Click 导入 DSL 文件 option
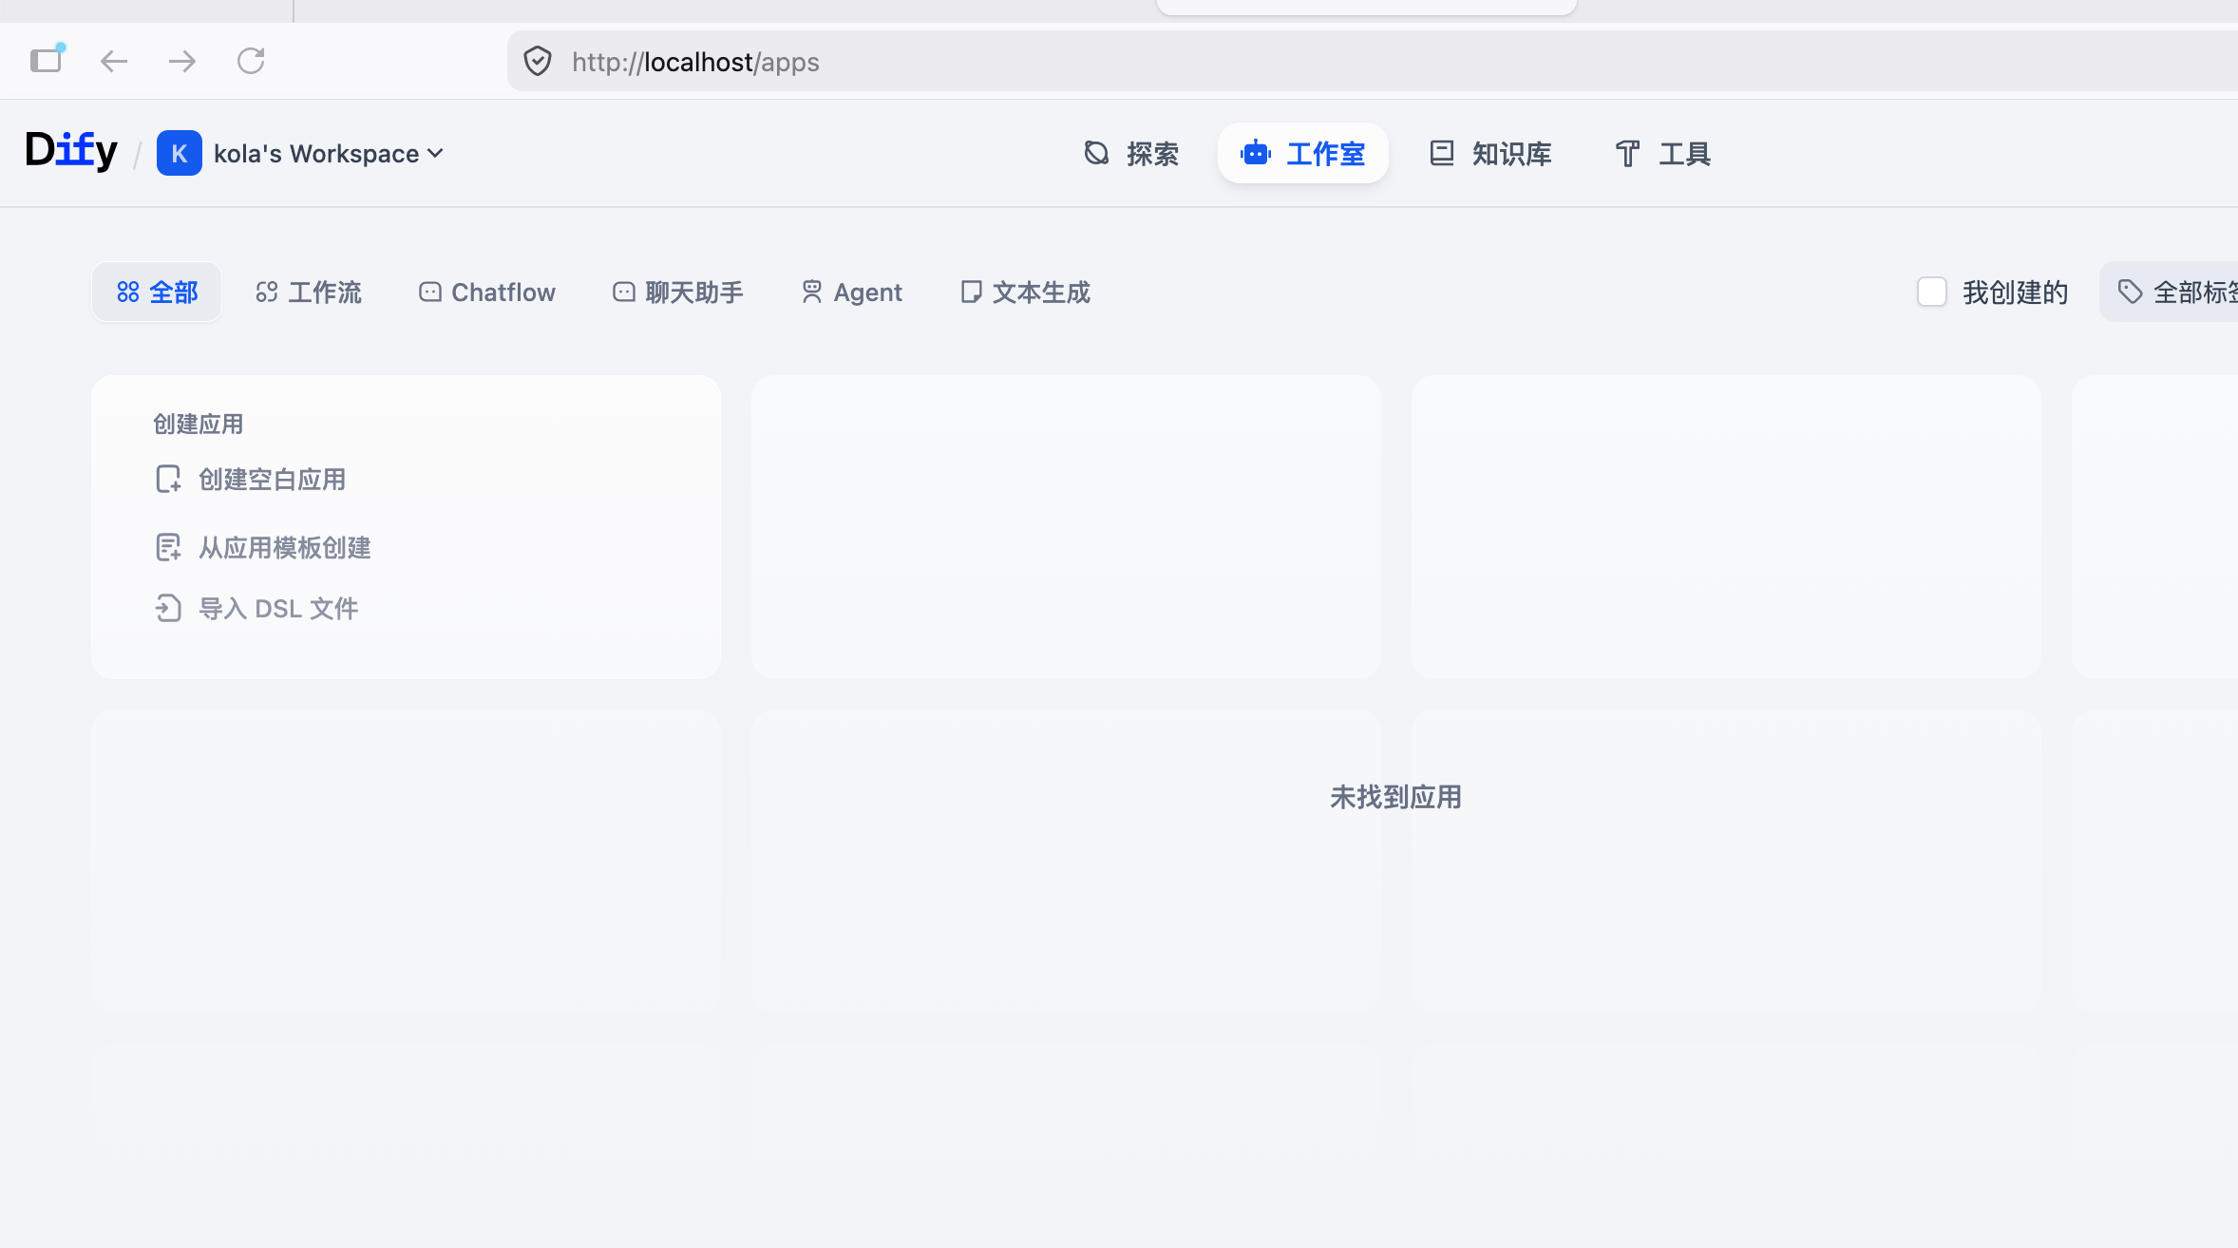2238x1248 pixels. [256, 609]
